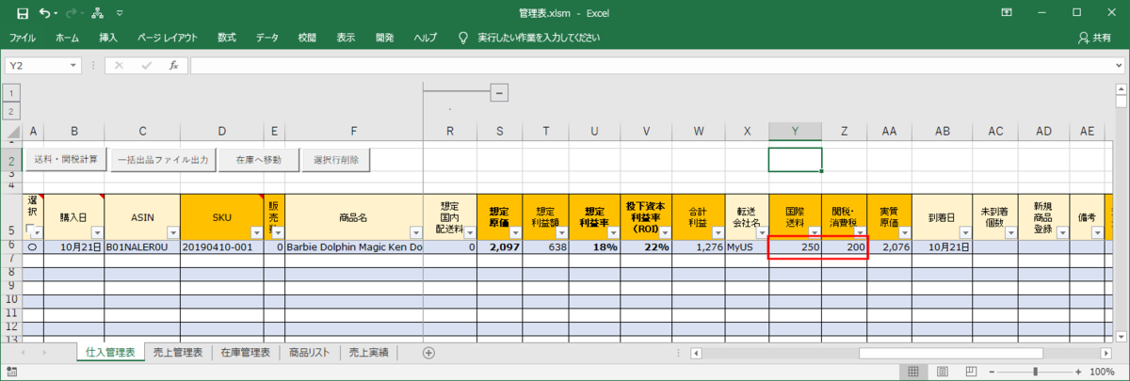Click the zoom slider handle
The image size is (1130, 381).
(1038, 372)
